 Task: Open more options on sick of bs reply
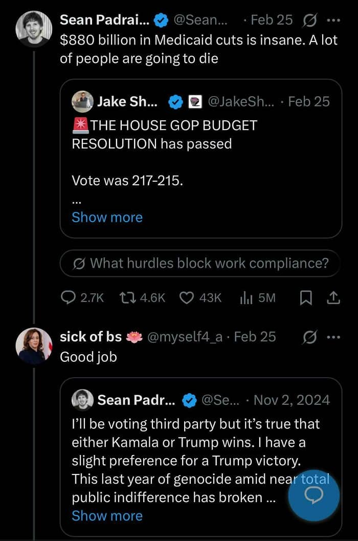(333, 337)
